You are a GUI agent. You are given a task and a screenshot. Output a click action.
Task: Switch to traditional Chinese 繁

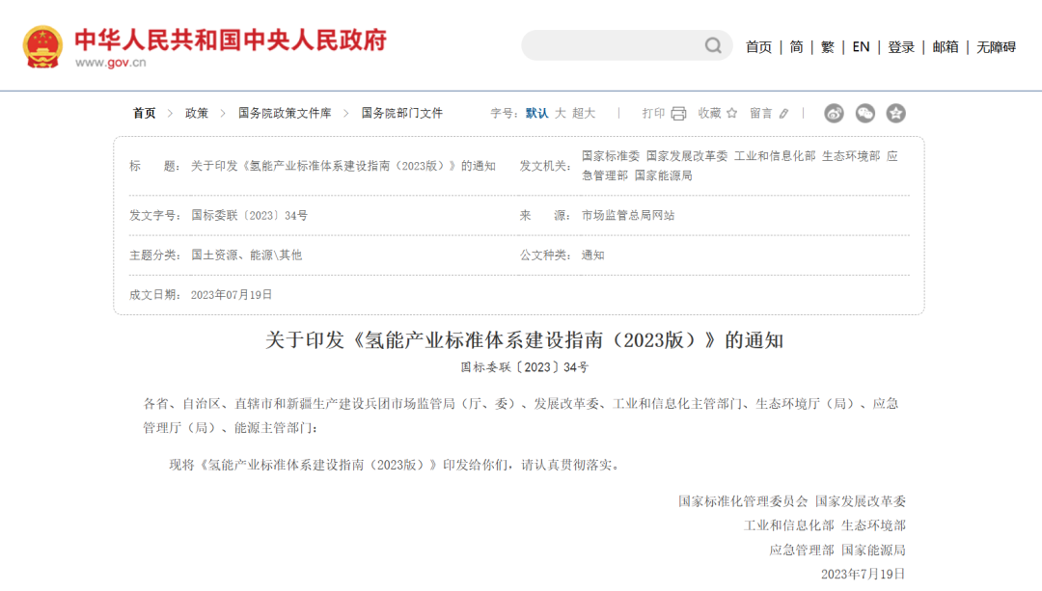click(828, 47)
